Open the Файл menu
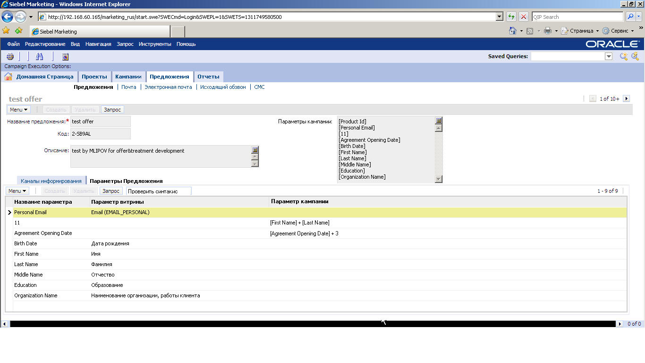The height and width of the screenshot is (363, 645). pos(13,44)
